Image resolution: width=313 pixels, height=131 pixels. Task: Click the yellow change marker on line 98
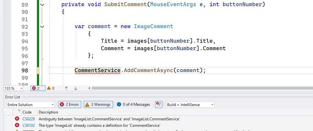[x=38, y=71]
